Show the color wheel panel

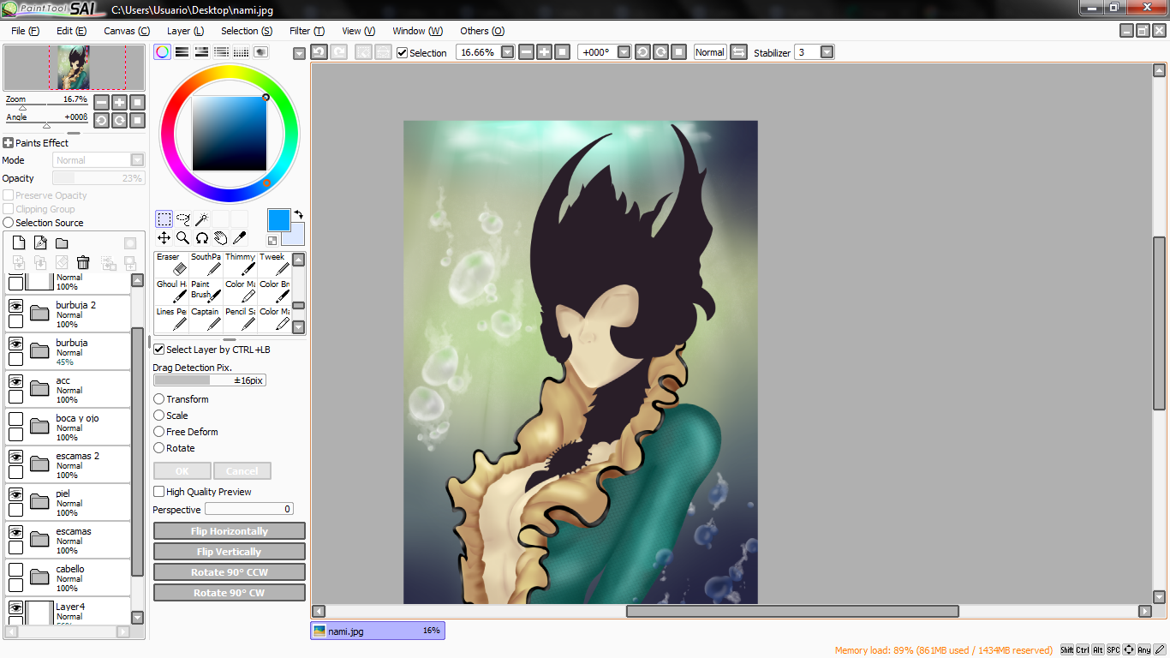[x=162, y=52]
